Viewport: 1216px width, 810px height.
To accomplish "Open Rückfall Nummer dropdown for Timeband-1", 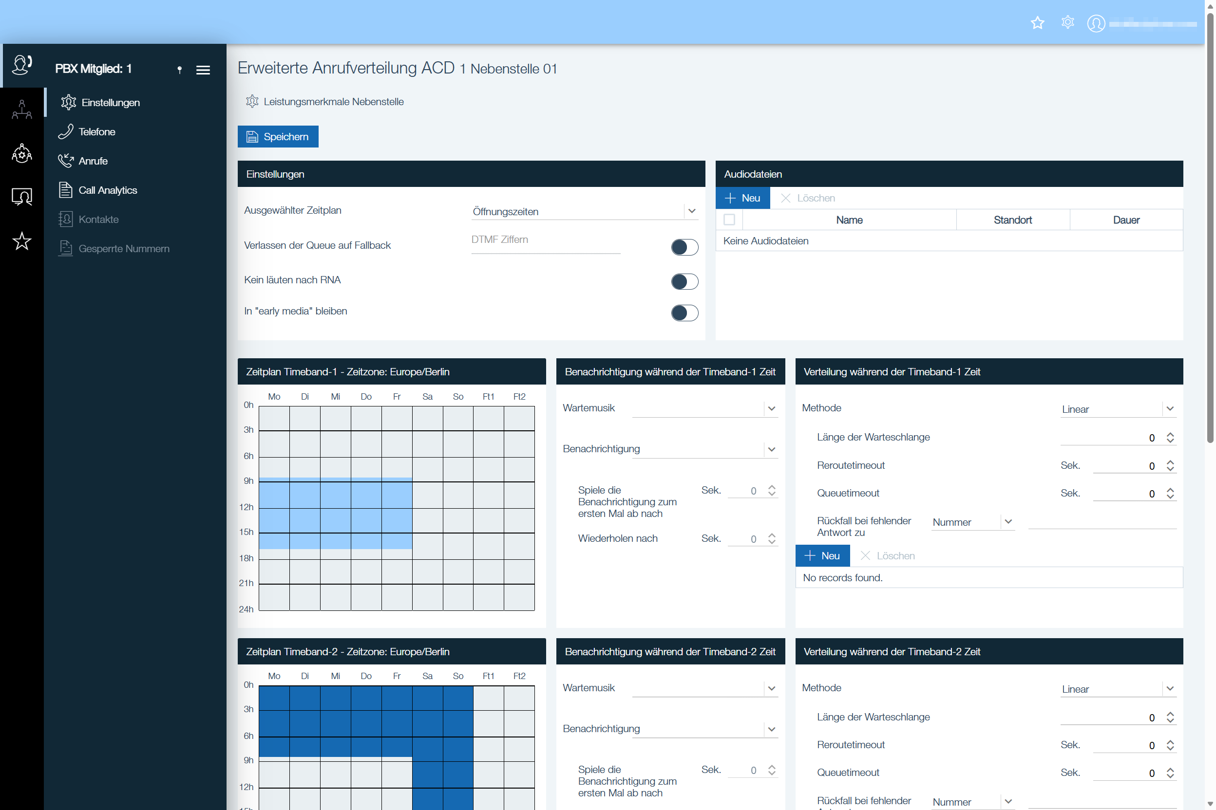I will coord(972,522).
